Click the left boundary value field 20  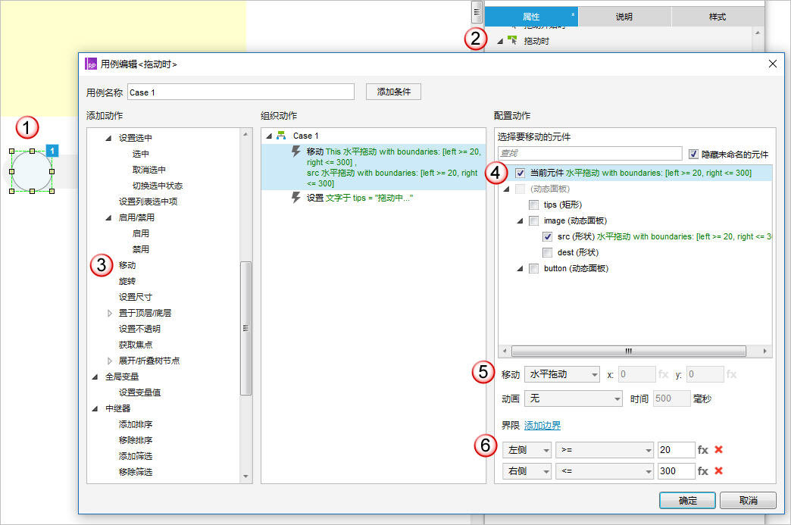[677, 449]
